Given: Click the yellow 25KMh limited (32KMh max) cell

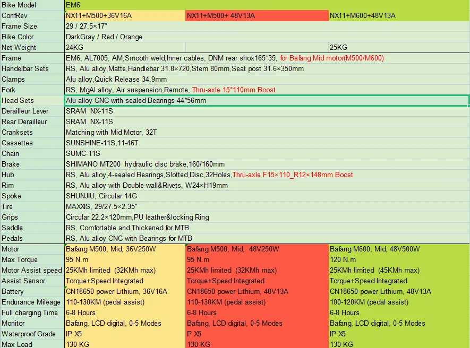Looking at the screenshot, I should tap(125, 270).
